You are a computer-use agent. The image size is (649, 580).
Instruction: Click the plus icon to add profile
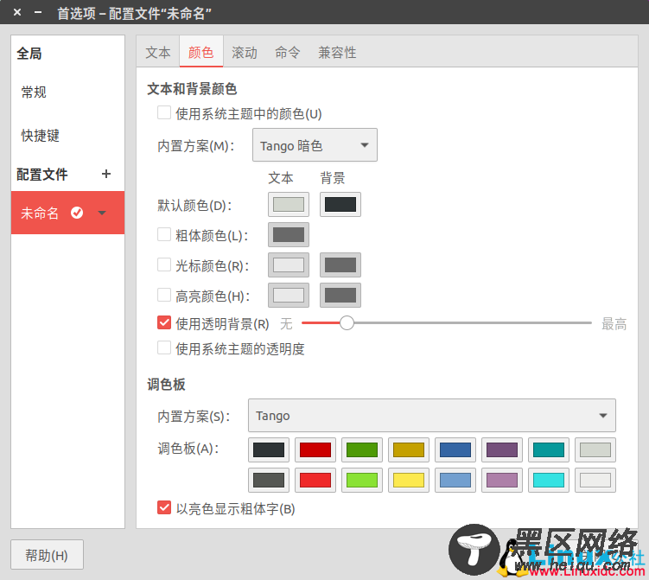(x=106, y=174)
